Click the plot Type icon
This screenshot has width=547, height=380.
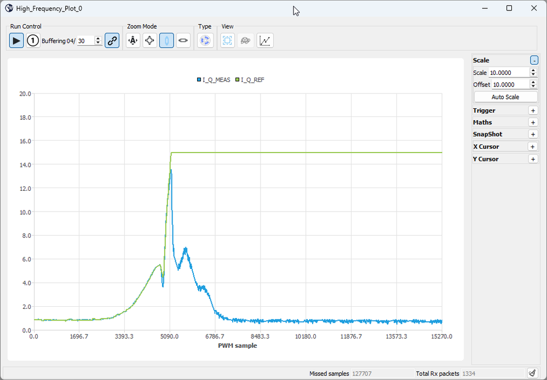[205, 40]
